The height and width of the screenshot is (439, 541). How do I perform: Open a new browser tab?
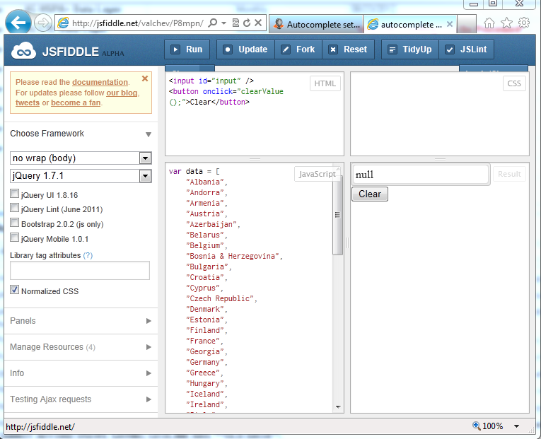(467, 24)
